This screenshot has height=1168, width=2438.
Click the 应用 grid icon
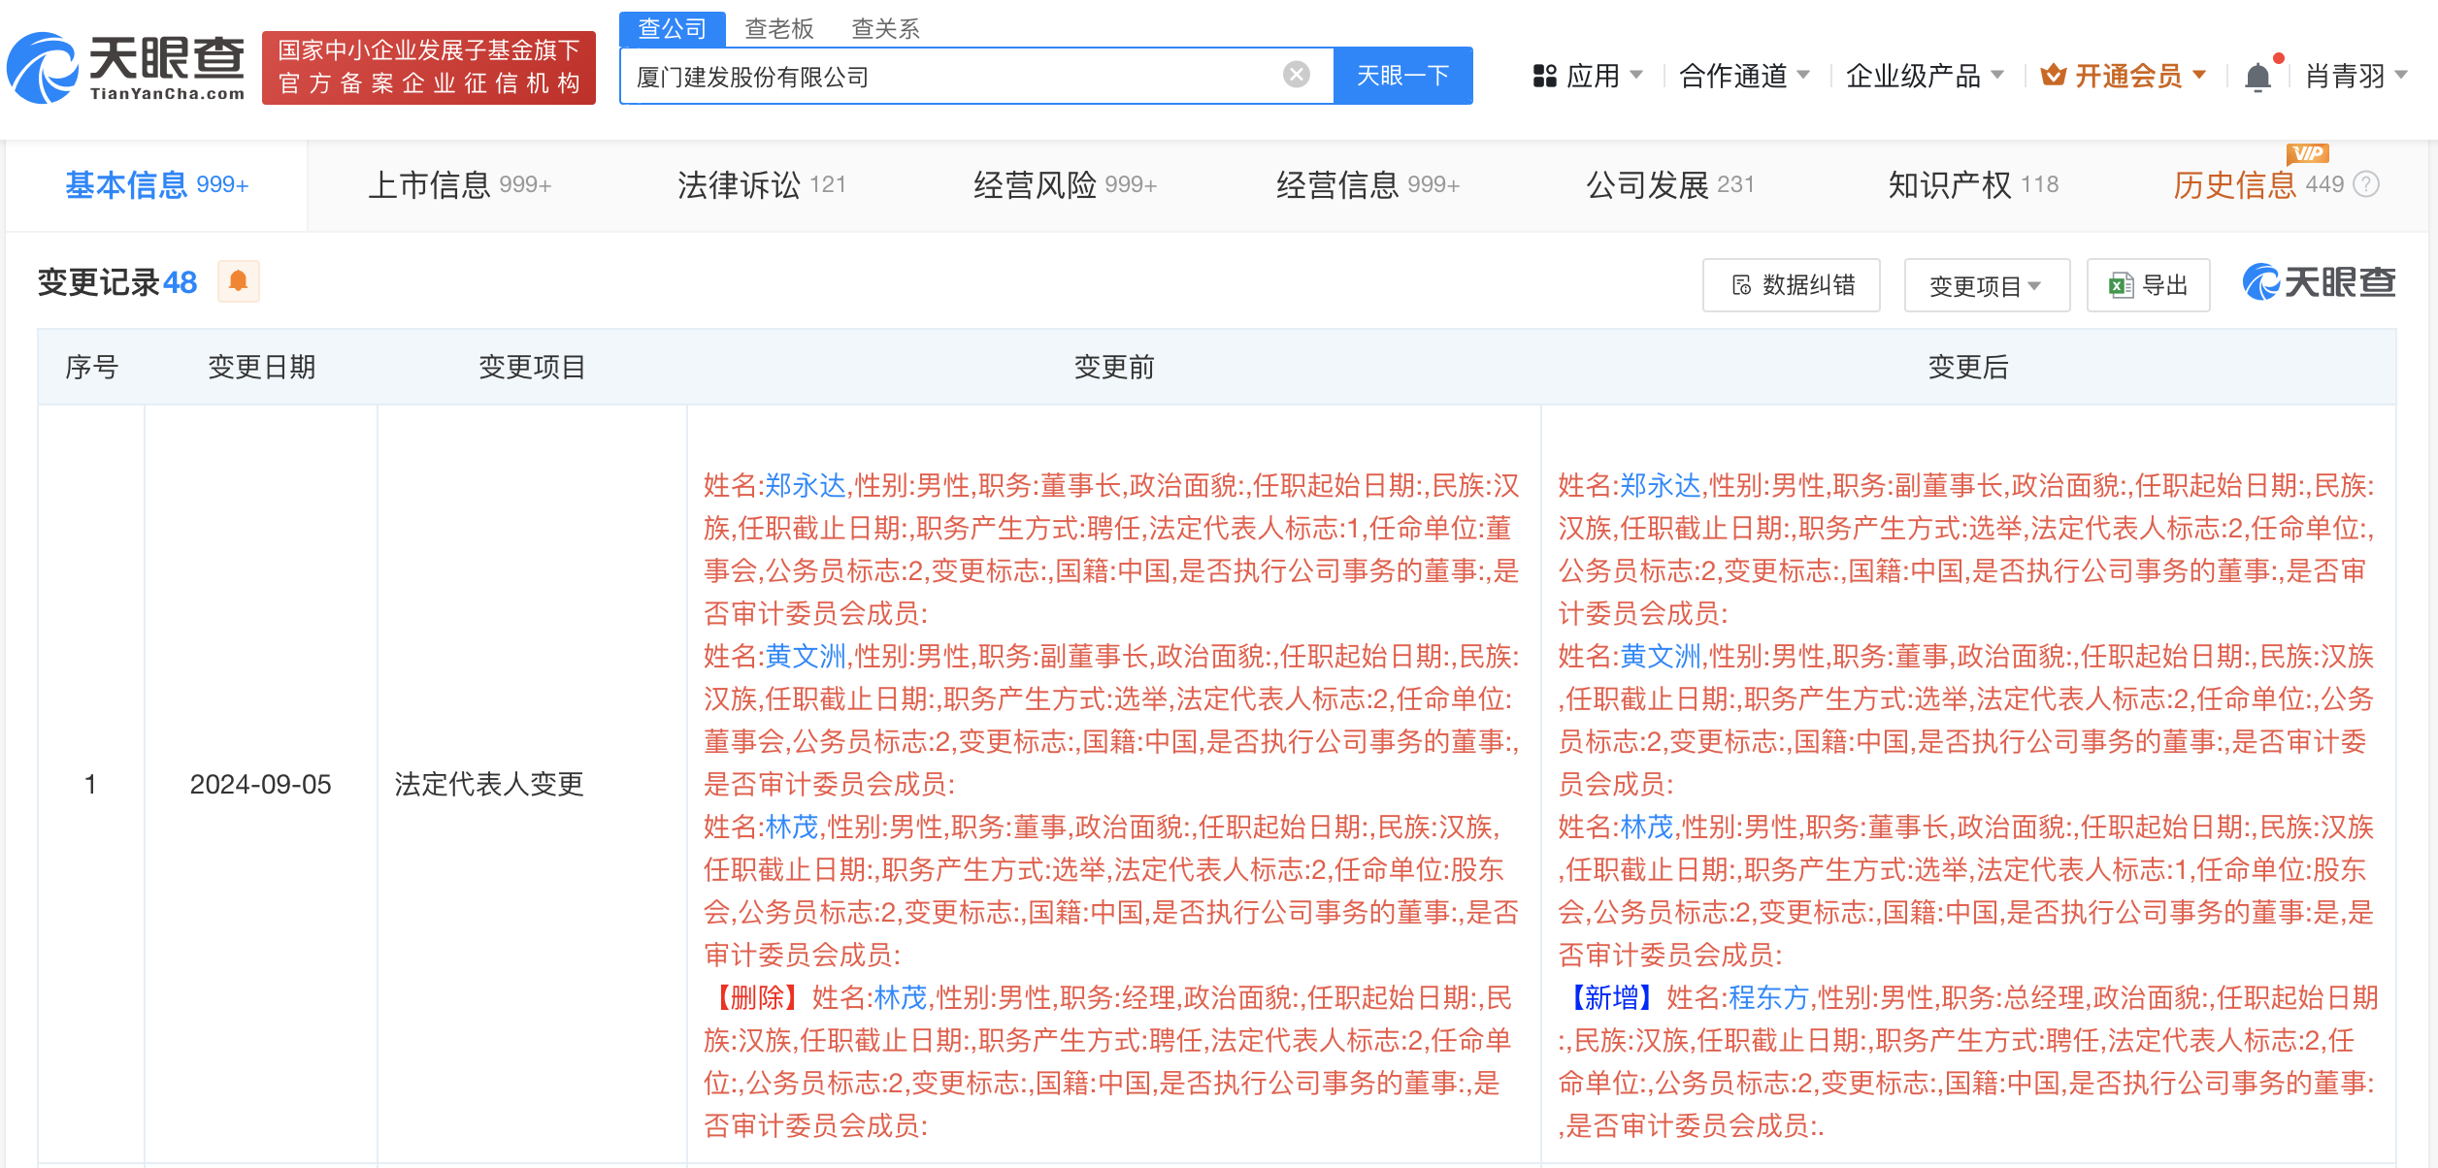[x=1546, y=75]
